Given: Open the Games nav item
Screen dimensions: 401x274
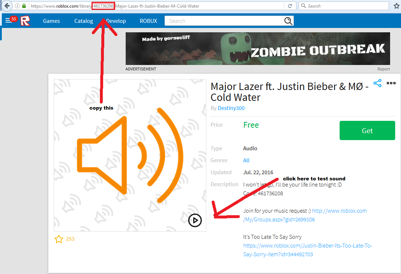Looking at the screenshot, I should pos(52,21).
